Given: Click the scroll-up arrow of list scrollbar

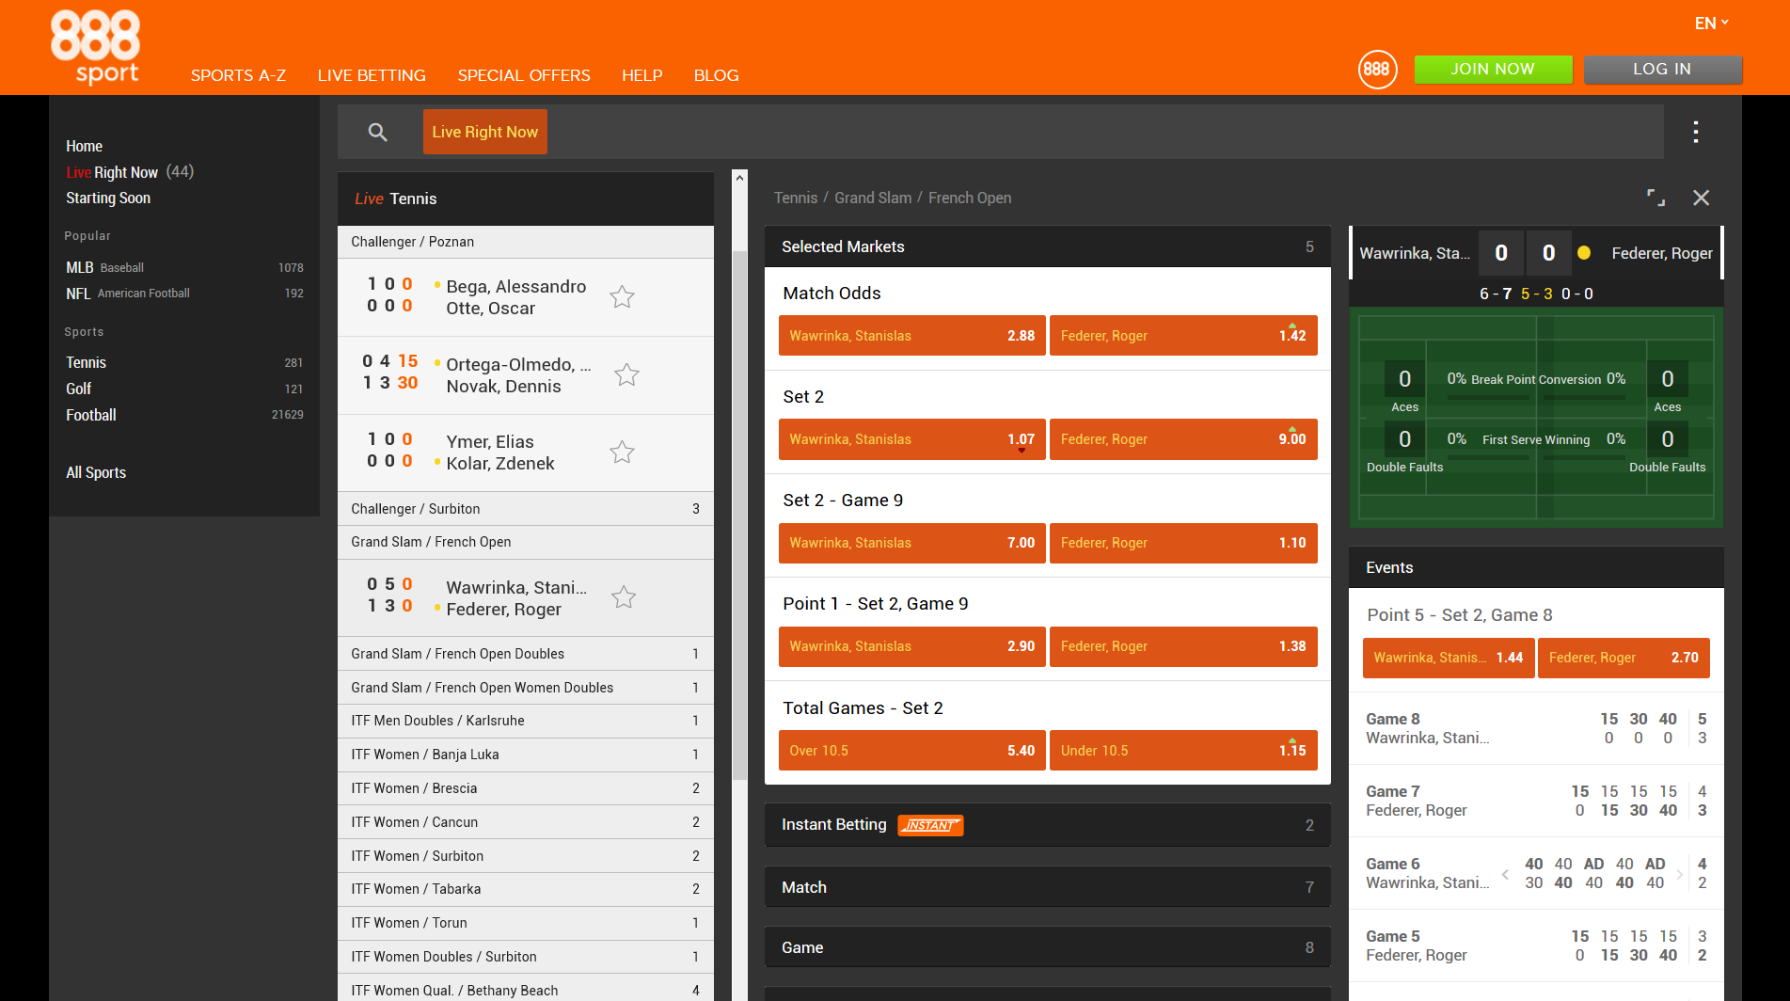Looking at the screenshot, I should click(739, 178).
